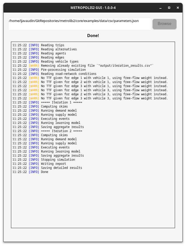Select the "Reading trips" log line
Viewport: 186px width, 246px height.
(38, 45)
